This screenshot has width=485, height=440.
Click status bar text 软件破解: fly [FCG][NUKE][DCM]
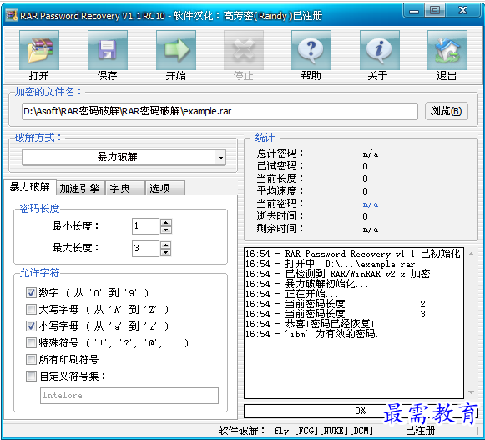click(x=296, y=431)
